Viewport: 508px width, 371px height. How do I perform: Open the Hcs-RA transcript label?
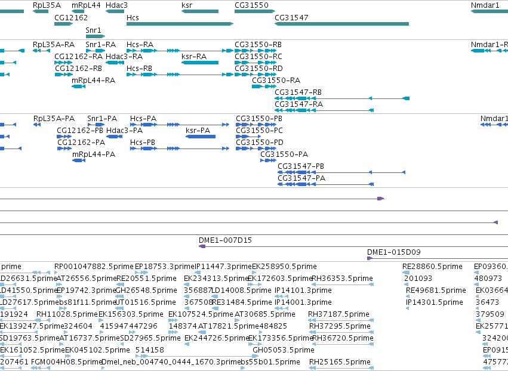click(140, 44)
